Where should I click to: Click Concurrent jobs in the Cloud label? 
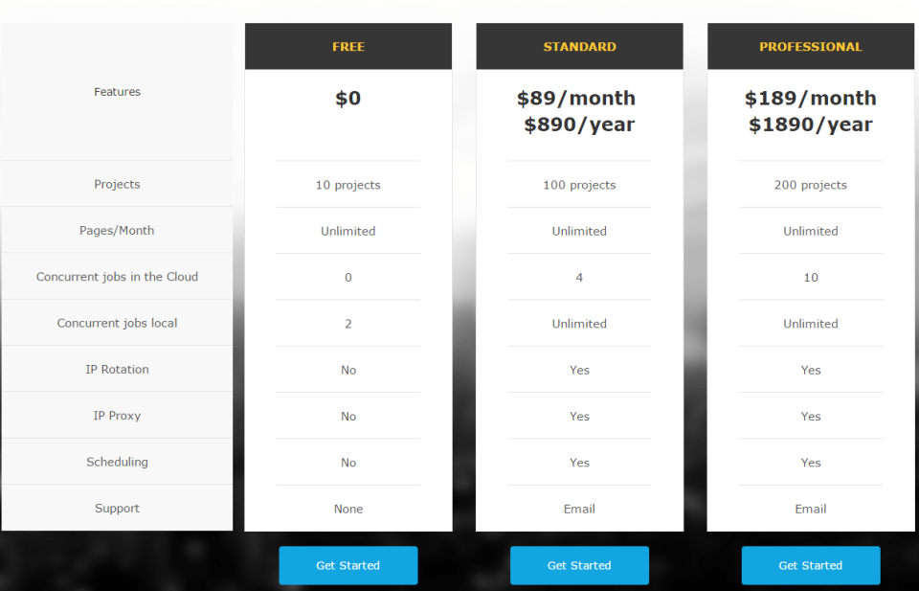[117, 277]
